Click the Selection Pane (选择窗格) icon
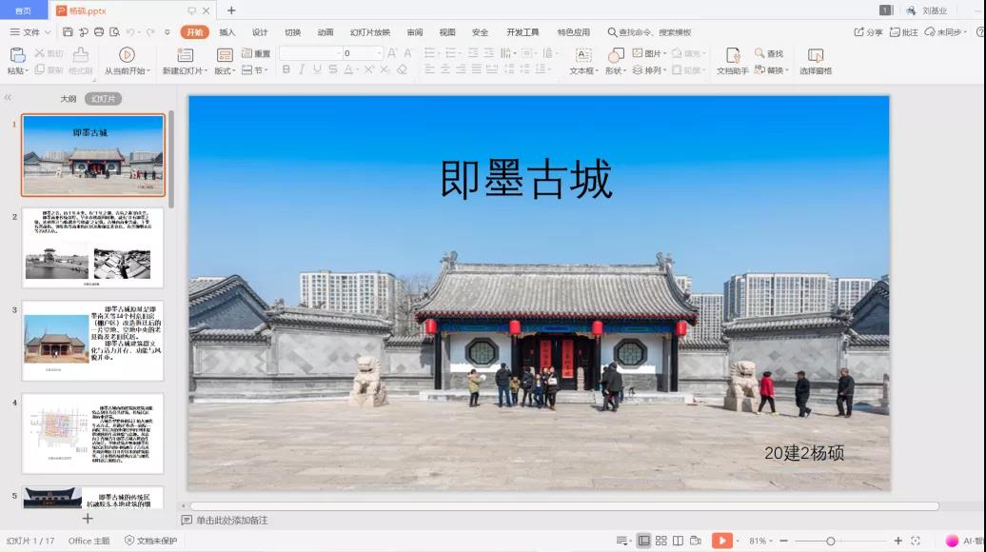 (815, 55)
